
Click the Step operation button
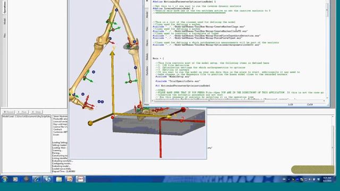coord(37,112)
